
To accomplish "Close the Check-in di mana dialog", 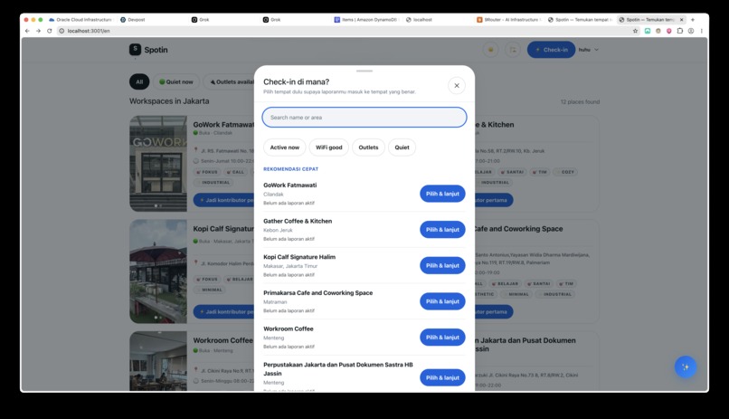I will [x=457, y=86].
